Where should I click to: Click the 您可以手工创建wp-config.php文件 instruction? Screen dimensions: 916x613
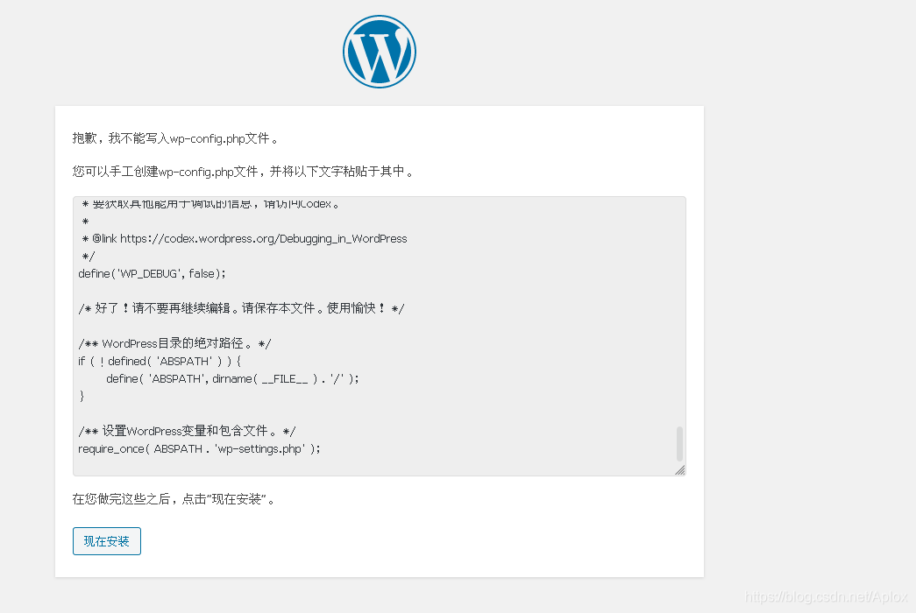(x=243, y=172)
